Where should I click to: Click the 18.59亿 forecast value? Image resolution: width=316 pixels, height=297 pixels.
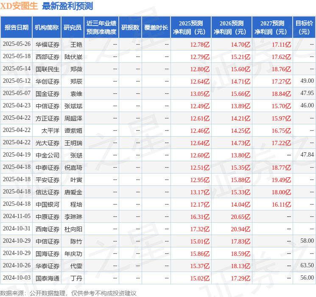click(x=240, y=254)
